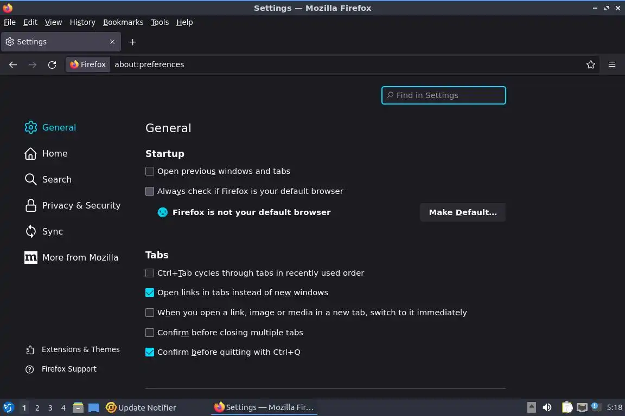Switch to workspace 2 in taskbar
The width and height of the screenshot is (625, 416).
(x=37, y=408)
